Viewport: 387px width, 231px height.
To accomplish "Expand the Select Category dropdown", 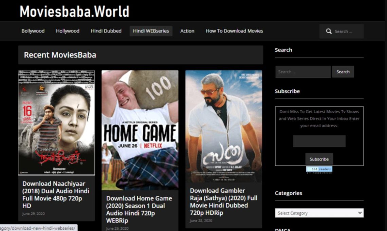I will (x=319, y=213).
